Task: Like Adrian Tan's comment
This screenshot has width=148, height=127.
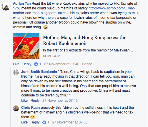Action: coord(16,64)
